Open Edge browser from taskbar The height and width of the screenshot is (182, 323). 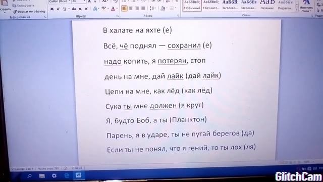[x=66, y=175]
